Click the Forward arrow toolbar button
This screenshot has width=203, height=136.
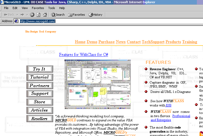tap(22, 15)
